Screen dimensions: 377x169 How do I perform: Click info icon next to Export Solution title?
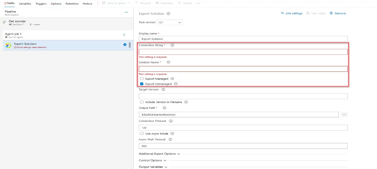tap(168, 14)
